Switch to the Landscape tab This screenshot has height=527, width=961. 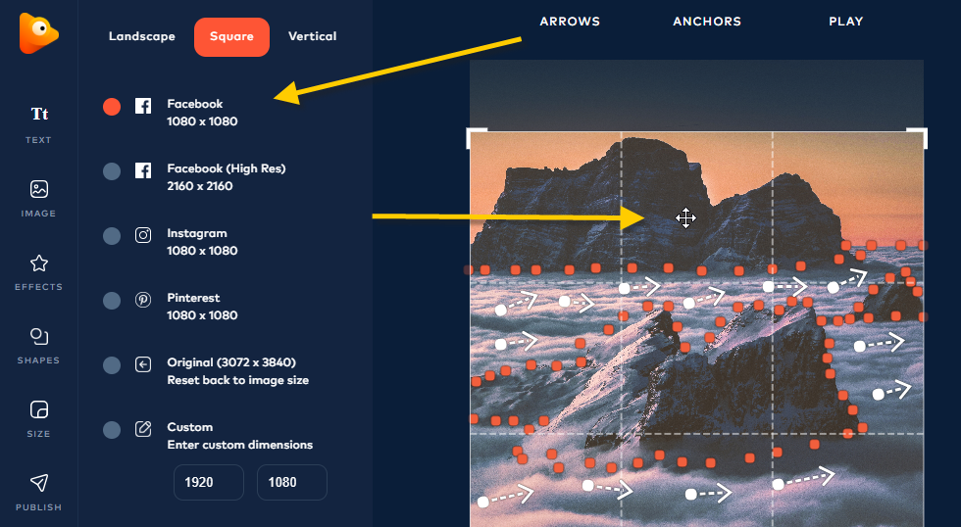(141, 36)
